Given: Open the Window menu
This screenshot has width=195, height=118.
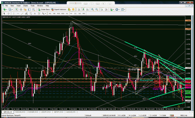Looking at the screenshot, I should [40, 6].
